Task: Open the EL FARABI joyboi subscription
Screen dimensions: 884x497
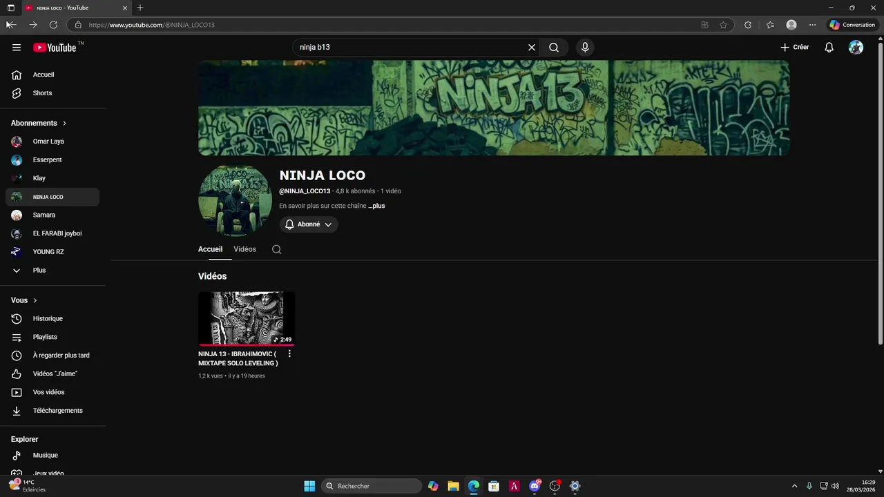Action: point(52,233)
